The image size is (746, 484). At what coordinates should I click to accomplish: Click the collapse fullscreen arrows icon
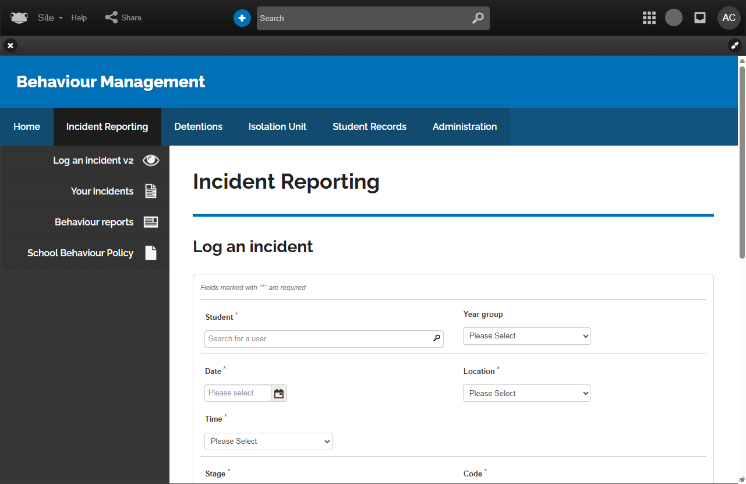pyautogui.click(x=734, y=45)
